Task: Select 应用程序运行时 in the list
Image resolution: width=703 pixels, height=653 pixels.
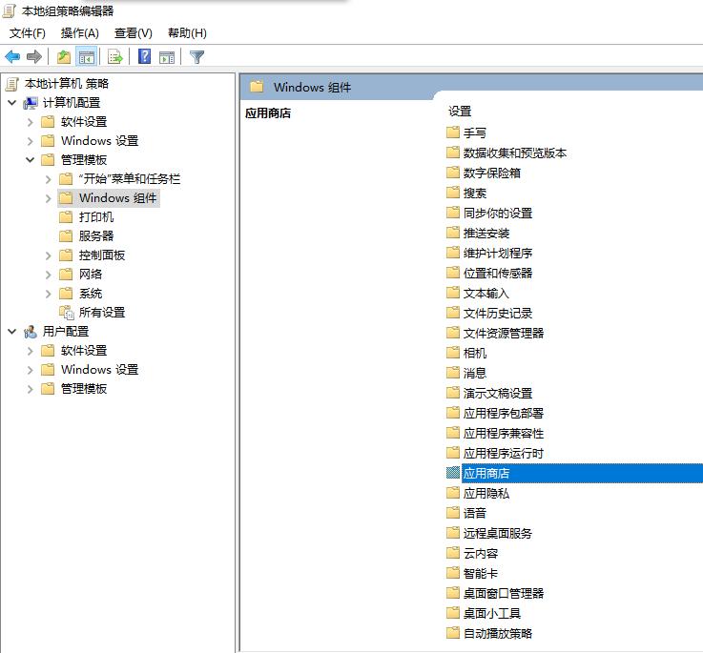Action: (503, 453)
